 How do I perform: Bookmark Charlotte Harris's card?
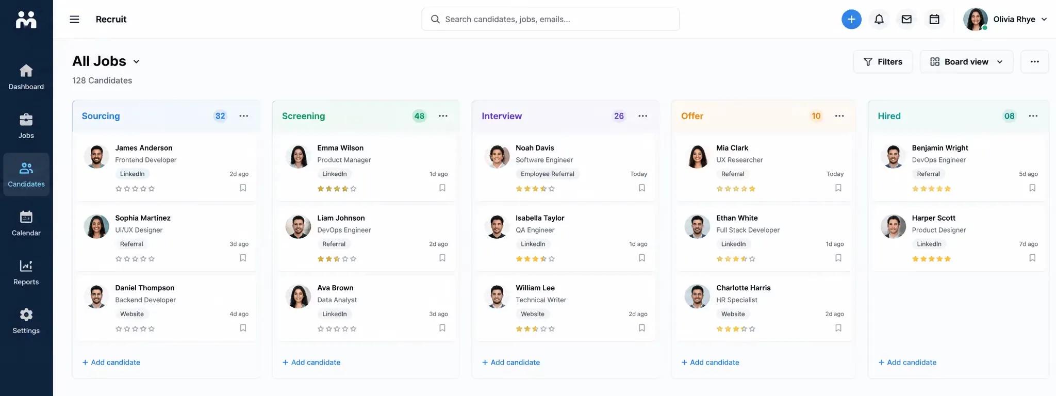[x=838, y=328]
